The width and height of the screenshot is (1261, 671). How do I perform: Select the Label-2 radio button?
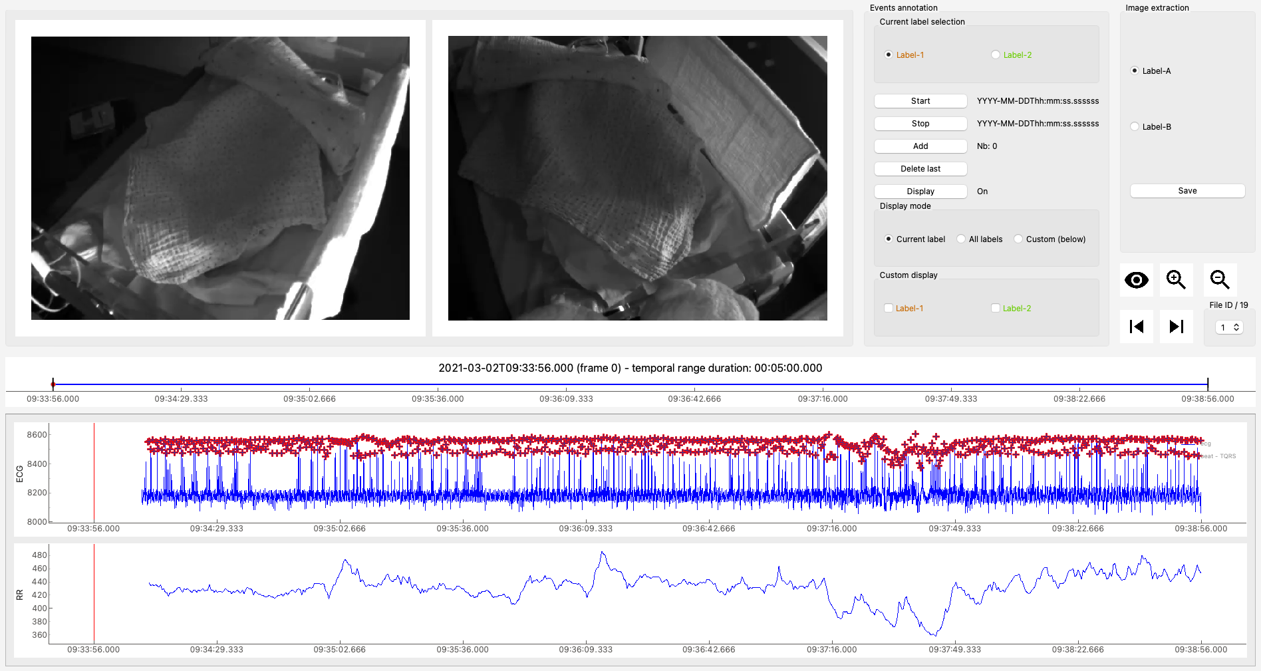pos(996,55)
